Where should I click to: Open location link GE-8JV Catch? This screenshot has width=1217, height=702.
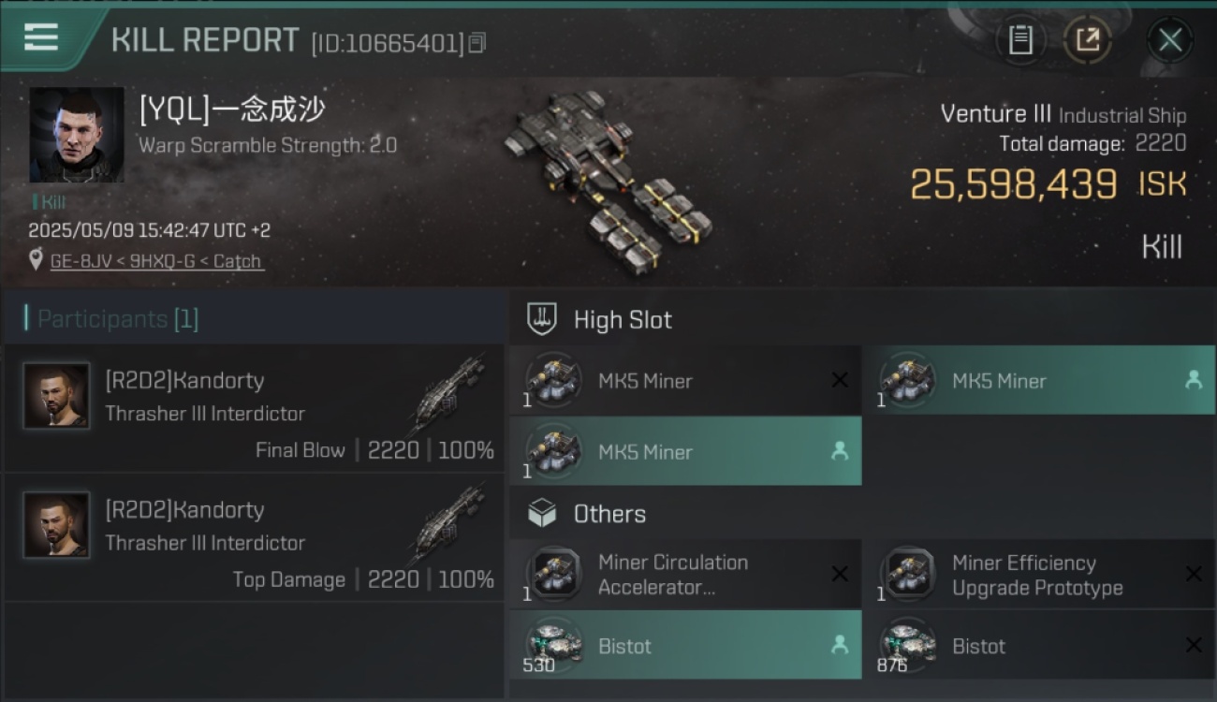(x=156, y=261)
